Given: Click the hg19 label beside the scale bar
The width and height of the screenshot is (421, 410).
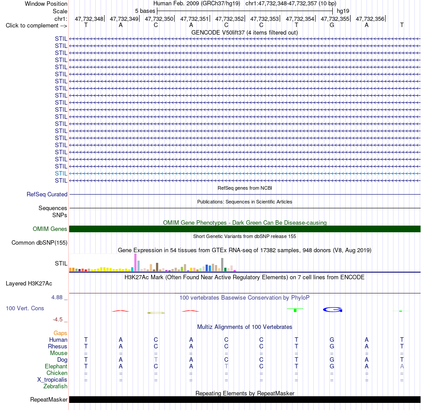Looking at the screenshot, I should (343, 11).
